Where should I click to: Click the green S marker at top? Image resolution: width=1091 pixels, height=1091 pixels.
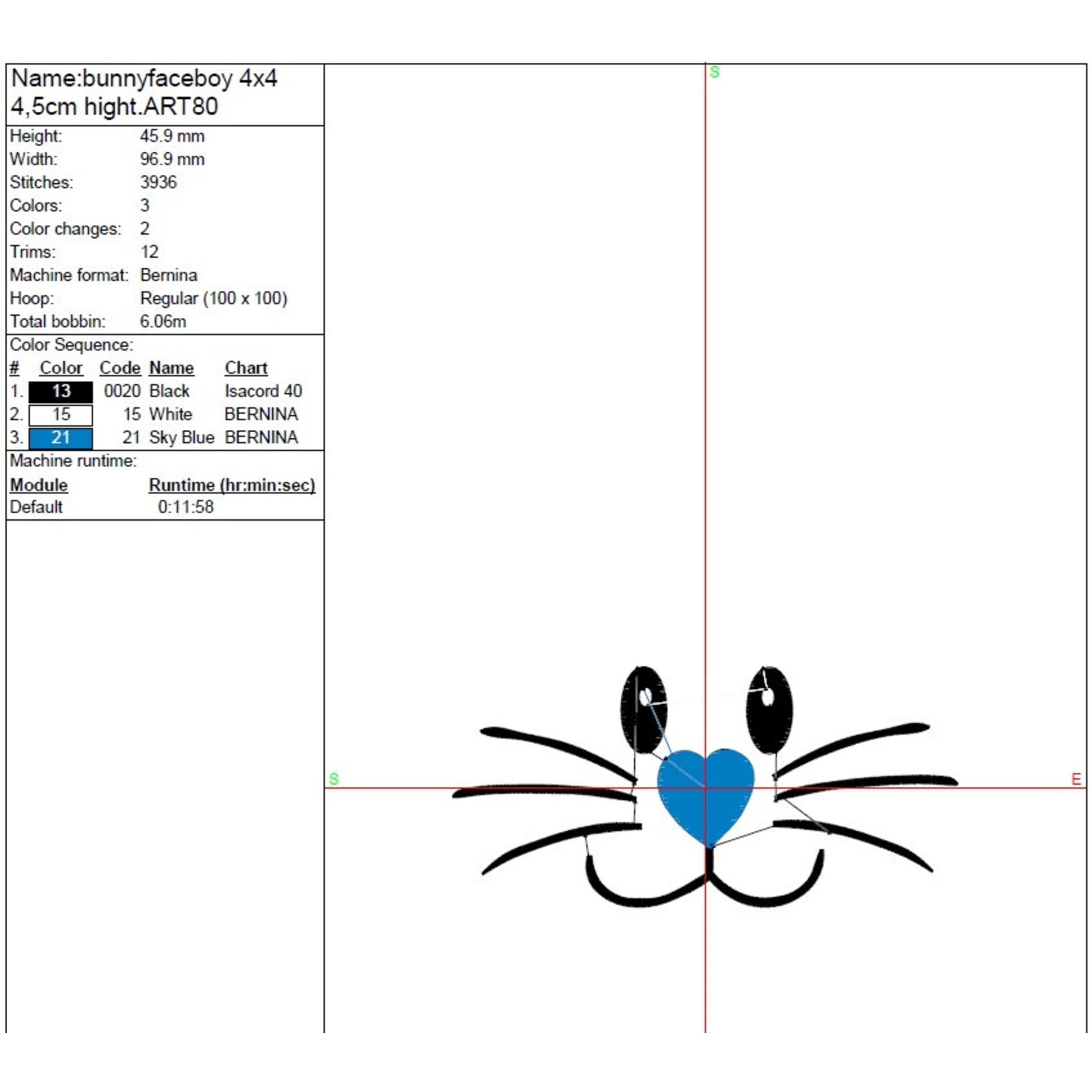coord(715,73)
